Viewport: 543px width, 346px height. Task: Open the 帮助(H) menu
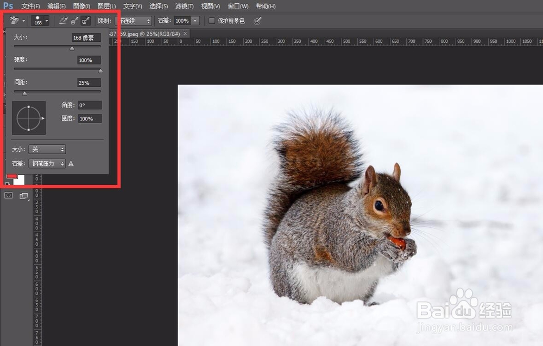click(x=266, y=6)
